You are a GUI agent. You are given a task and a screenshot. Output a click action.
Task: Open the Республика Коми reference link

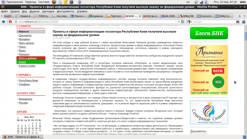point(28,80)
